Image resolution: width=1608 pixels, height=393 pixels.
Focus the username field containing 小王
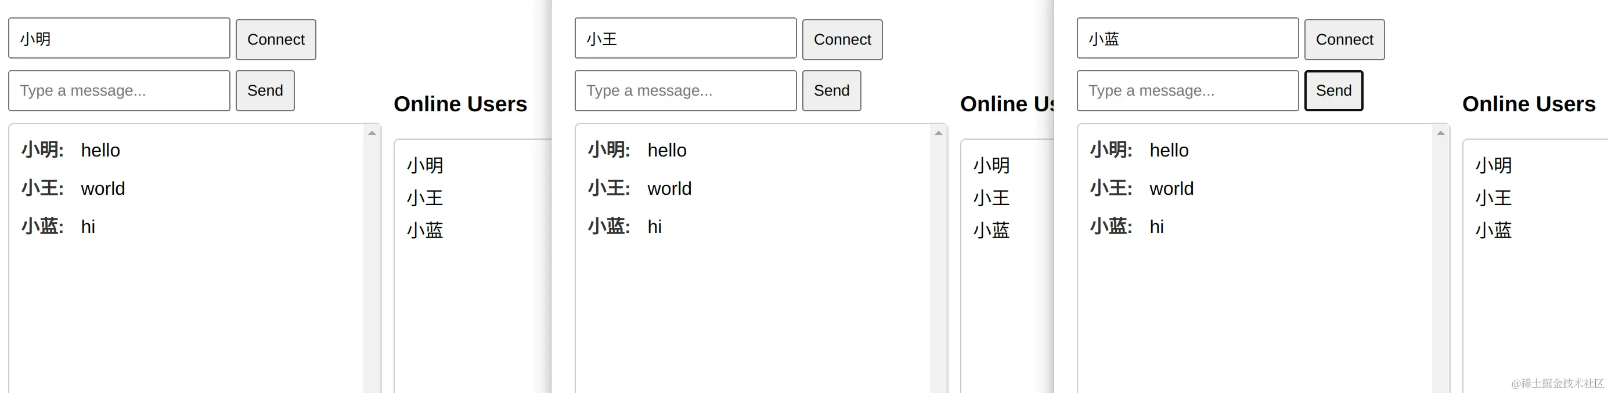pyautogui.click(x=686, y=39)
